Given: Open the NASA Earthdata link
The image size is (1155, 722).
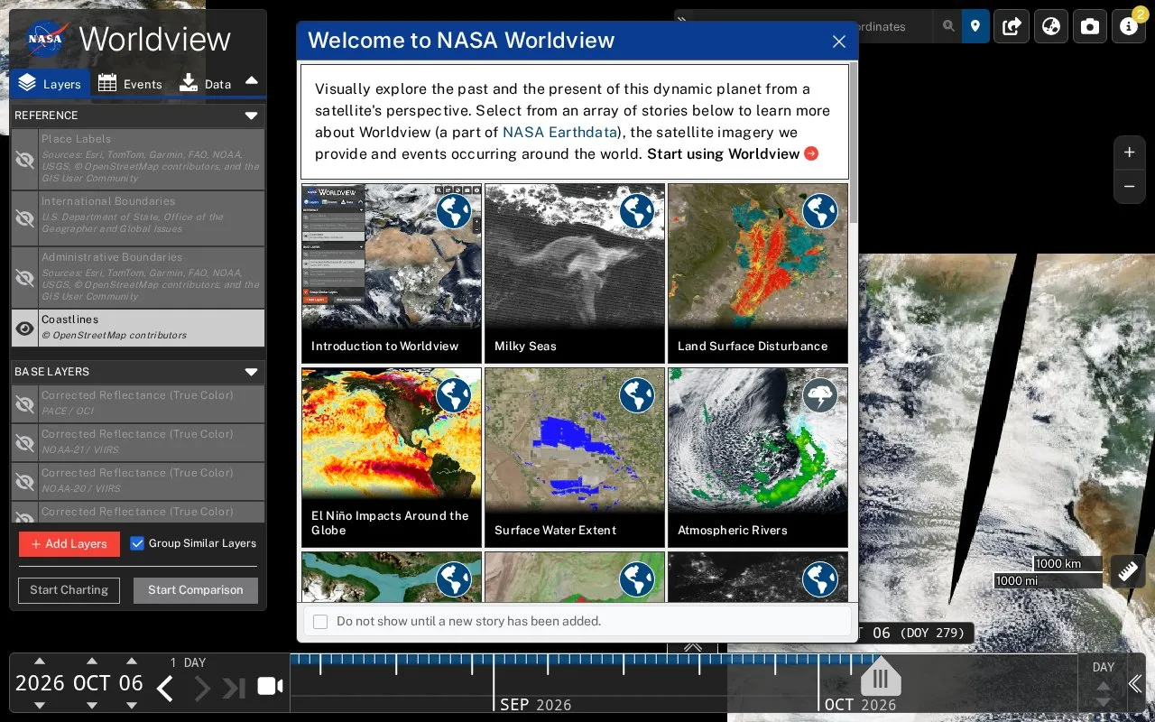Looking at the screenshot, I should coord(559,132).
